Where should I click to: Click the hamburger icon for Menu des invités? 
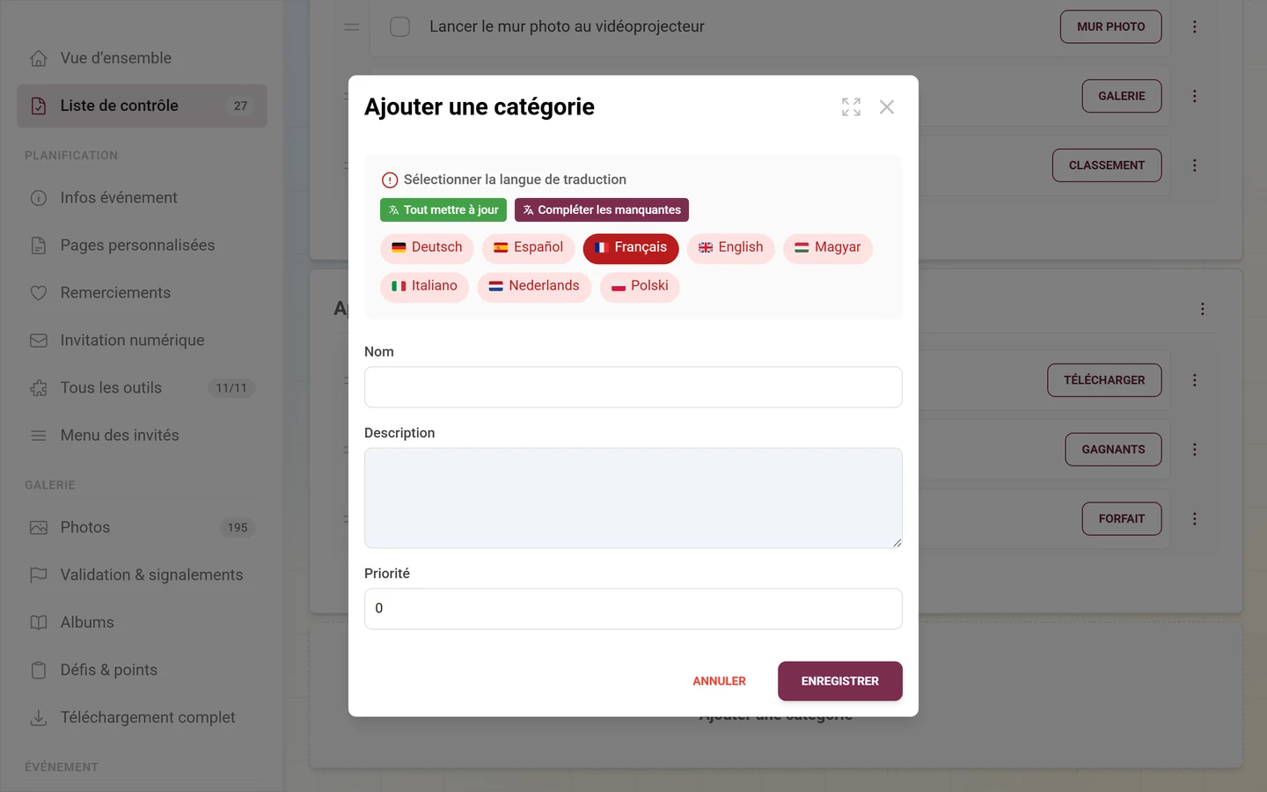point(39,436)
